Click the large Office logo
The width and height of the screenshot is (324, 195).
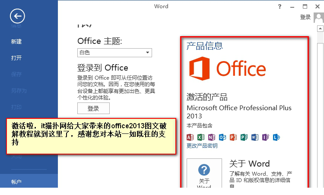coord(228,68)
